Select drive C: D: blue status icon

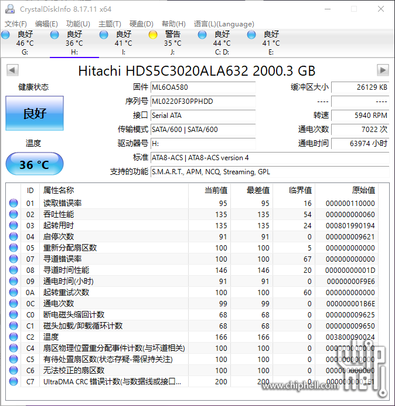[x=202, y=35]
